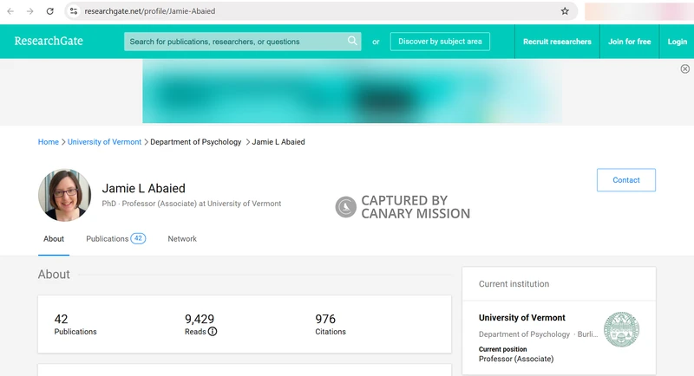Open the Reads info icon
This screenshot has width=694, height=376.
tap(213, 331)
